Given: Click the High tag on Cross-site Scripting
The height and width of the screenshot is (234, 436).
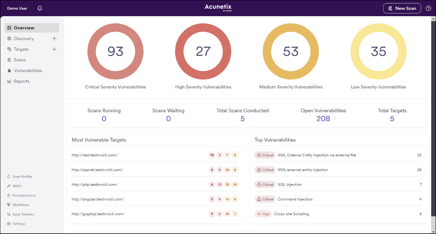Looking at the screenshot, I should [263, 214].
